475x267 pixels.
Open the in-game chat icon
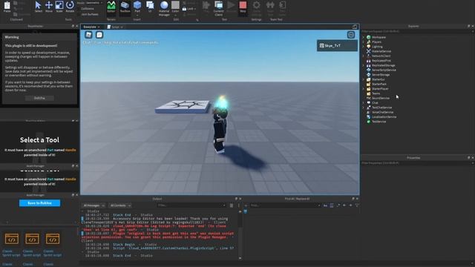99,35
